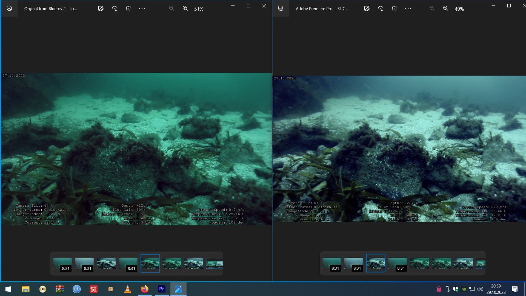Zoom in on the right image
526x296 pixels.
[446, 8]
